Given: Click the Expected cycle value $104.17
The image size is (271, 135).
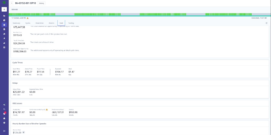Looking at the screenshot, I should 59,72.
